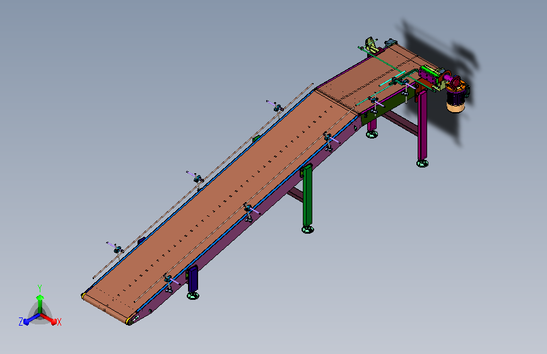Select the foot pad under the dark blue leg
This screenshot has width=547, height=354.
point(193,296)
